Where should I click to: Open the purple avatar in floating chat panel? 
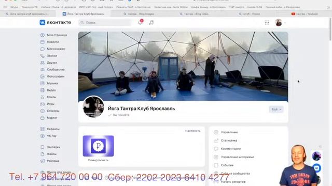(x=316, y=156)
